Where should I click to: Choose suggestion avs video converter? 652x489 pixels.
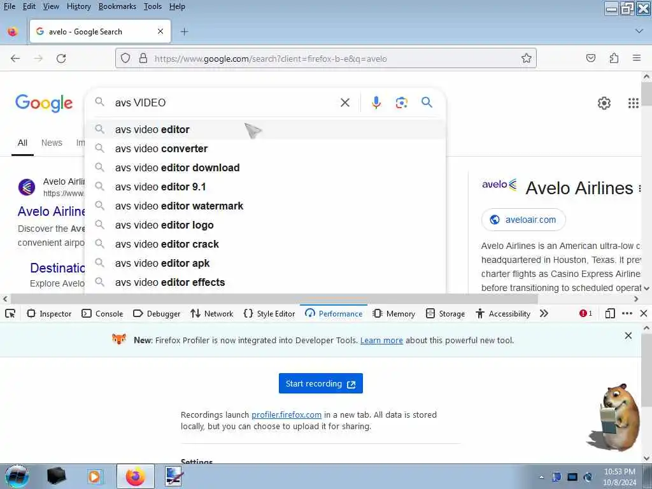point(266,148)
